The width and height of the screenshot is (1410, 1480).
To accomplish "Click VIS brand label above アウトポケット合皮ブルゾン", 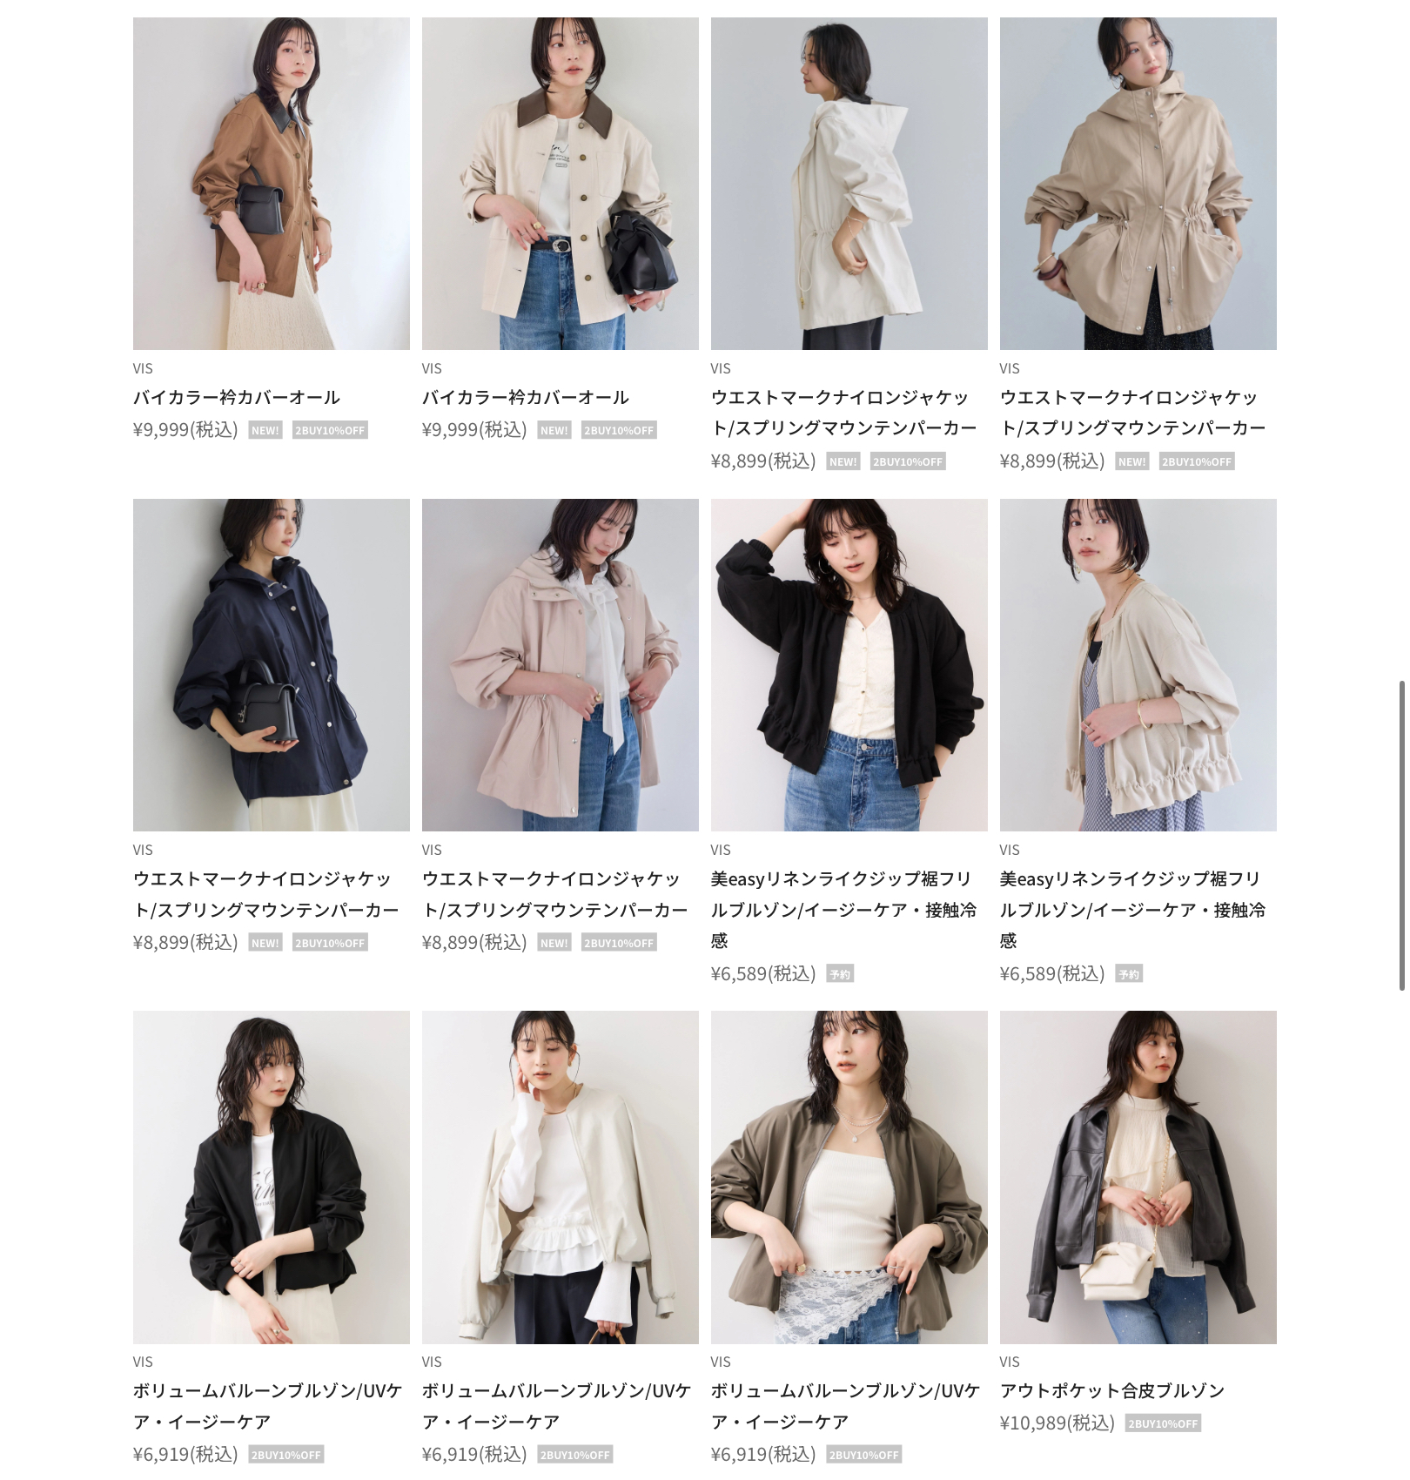I will tap(1010, 1362).
